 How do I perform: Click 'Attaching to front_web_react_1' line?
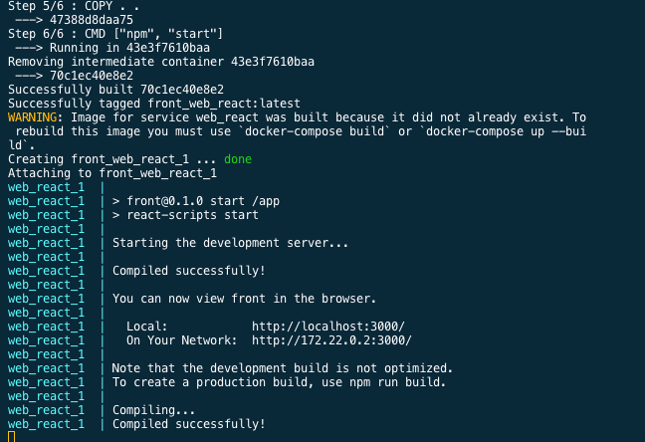(x=112, y=173)
